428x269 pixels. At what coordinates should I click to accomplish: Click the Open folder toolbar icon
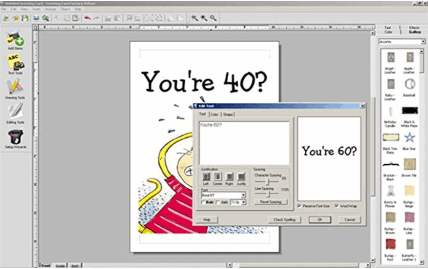coord(16,18)
